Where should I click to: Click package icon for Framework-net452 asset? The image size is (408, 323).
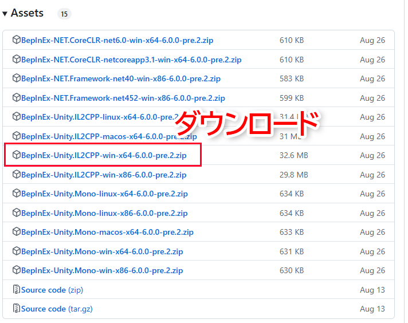pos(17,98)
